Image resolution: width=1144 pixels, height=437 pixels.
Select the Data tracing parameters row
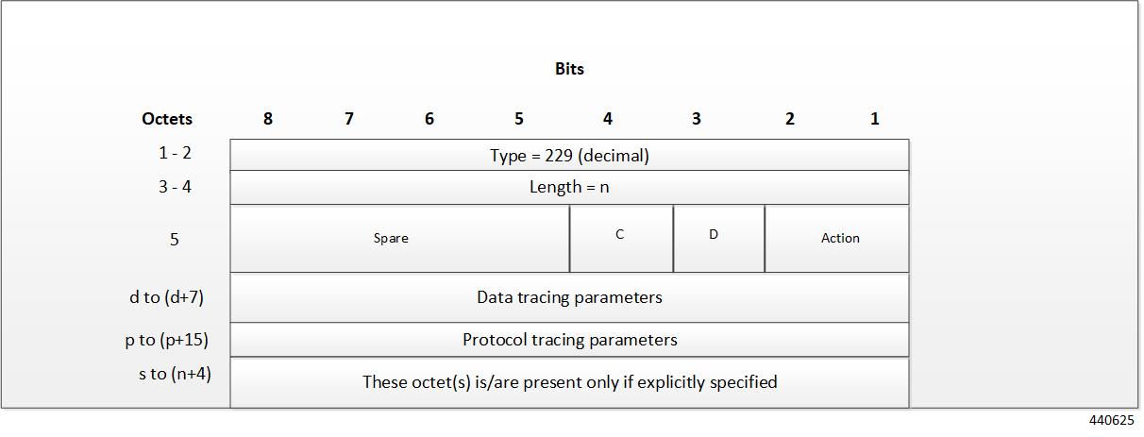pos(569,297)
